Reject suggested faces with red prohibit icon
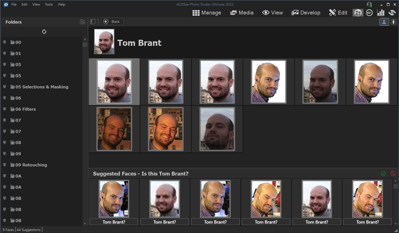 point(393,174)
